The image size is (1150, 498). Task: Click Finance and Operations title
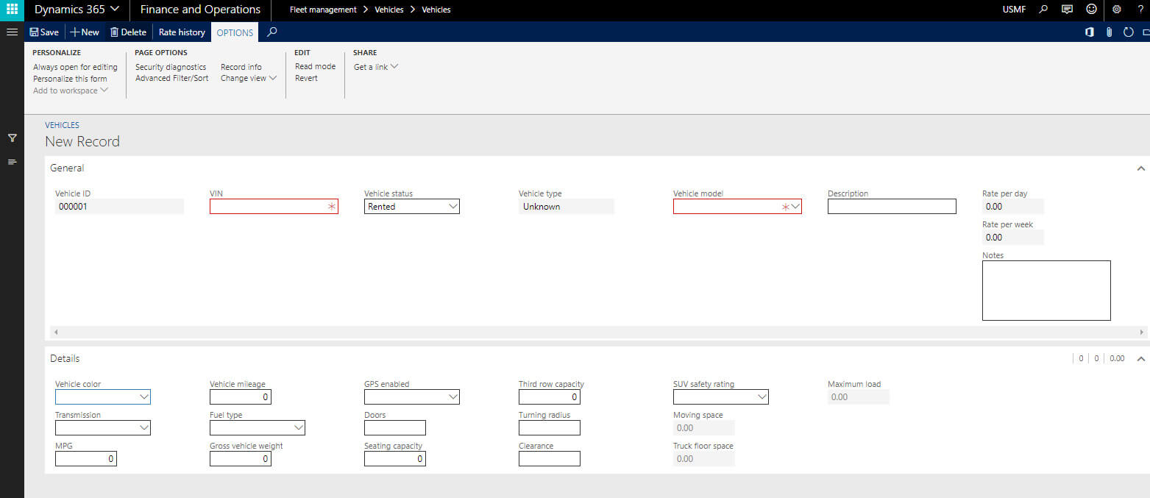200,10
